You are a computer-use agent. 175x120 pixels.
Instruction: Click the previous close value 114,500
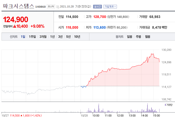pos(72,17)
